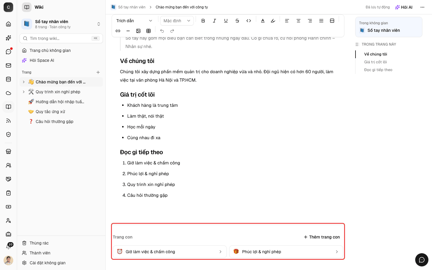Open Giờ làm việc & chấm công child page
Image resolution: width=432 pixels, height=270 pixels.
[x=170, y=252]
